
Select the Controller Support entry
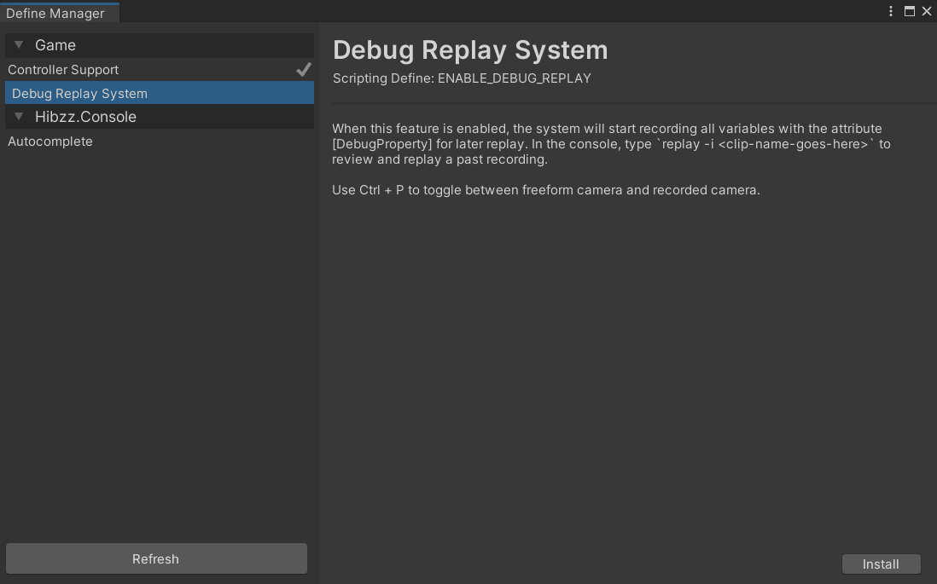click(x=160, y=70)
